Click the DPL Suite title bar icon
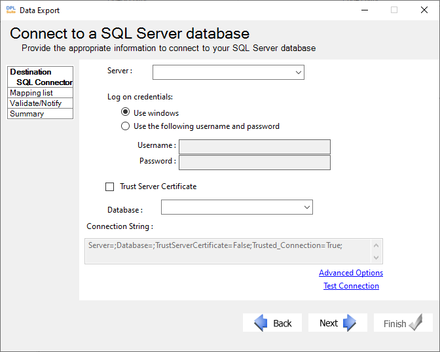This screenshot has width=440, height=352. 11,10
